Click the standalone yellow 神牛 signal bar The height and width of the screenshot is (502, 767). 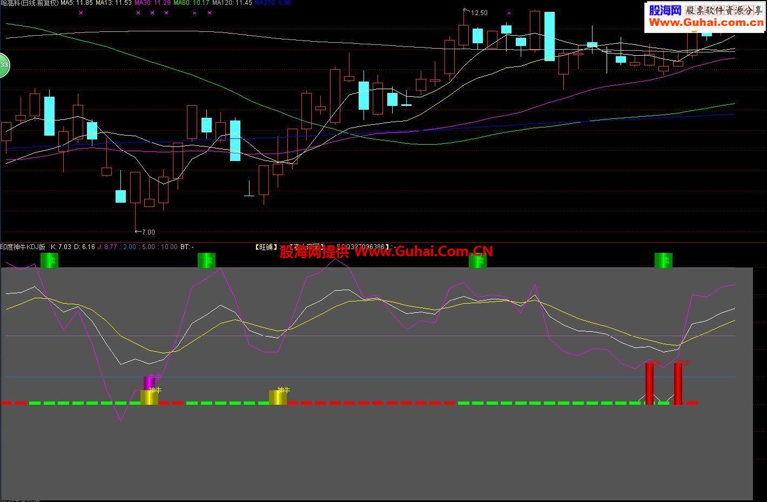point(278,397)
